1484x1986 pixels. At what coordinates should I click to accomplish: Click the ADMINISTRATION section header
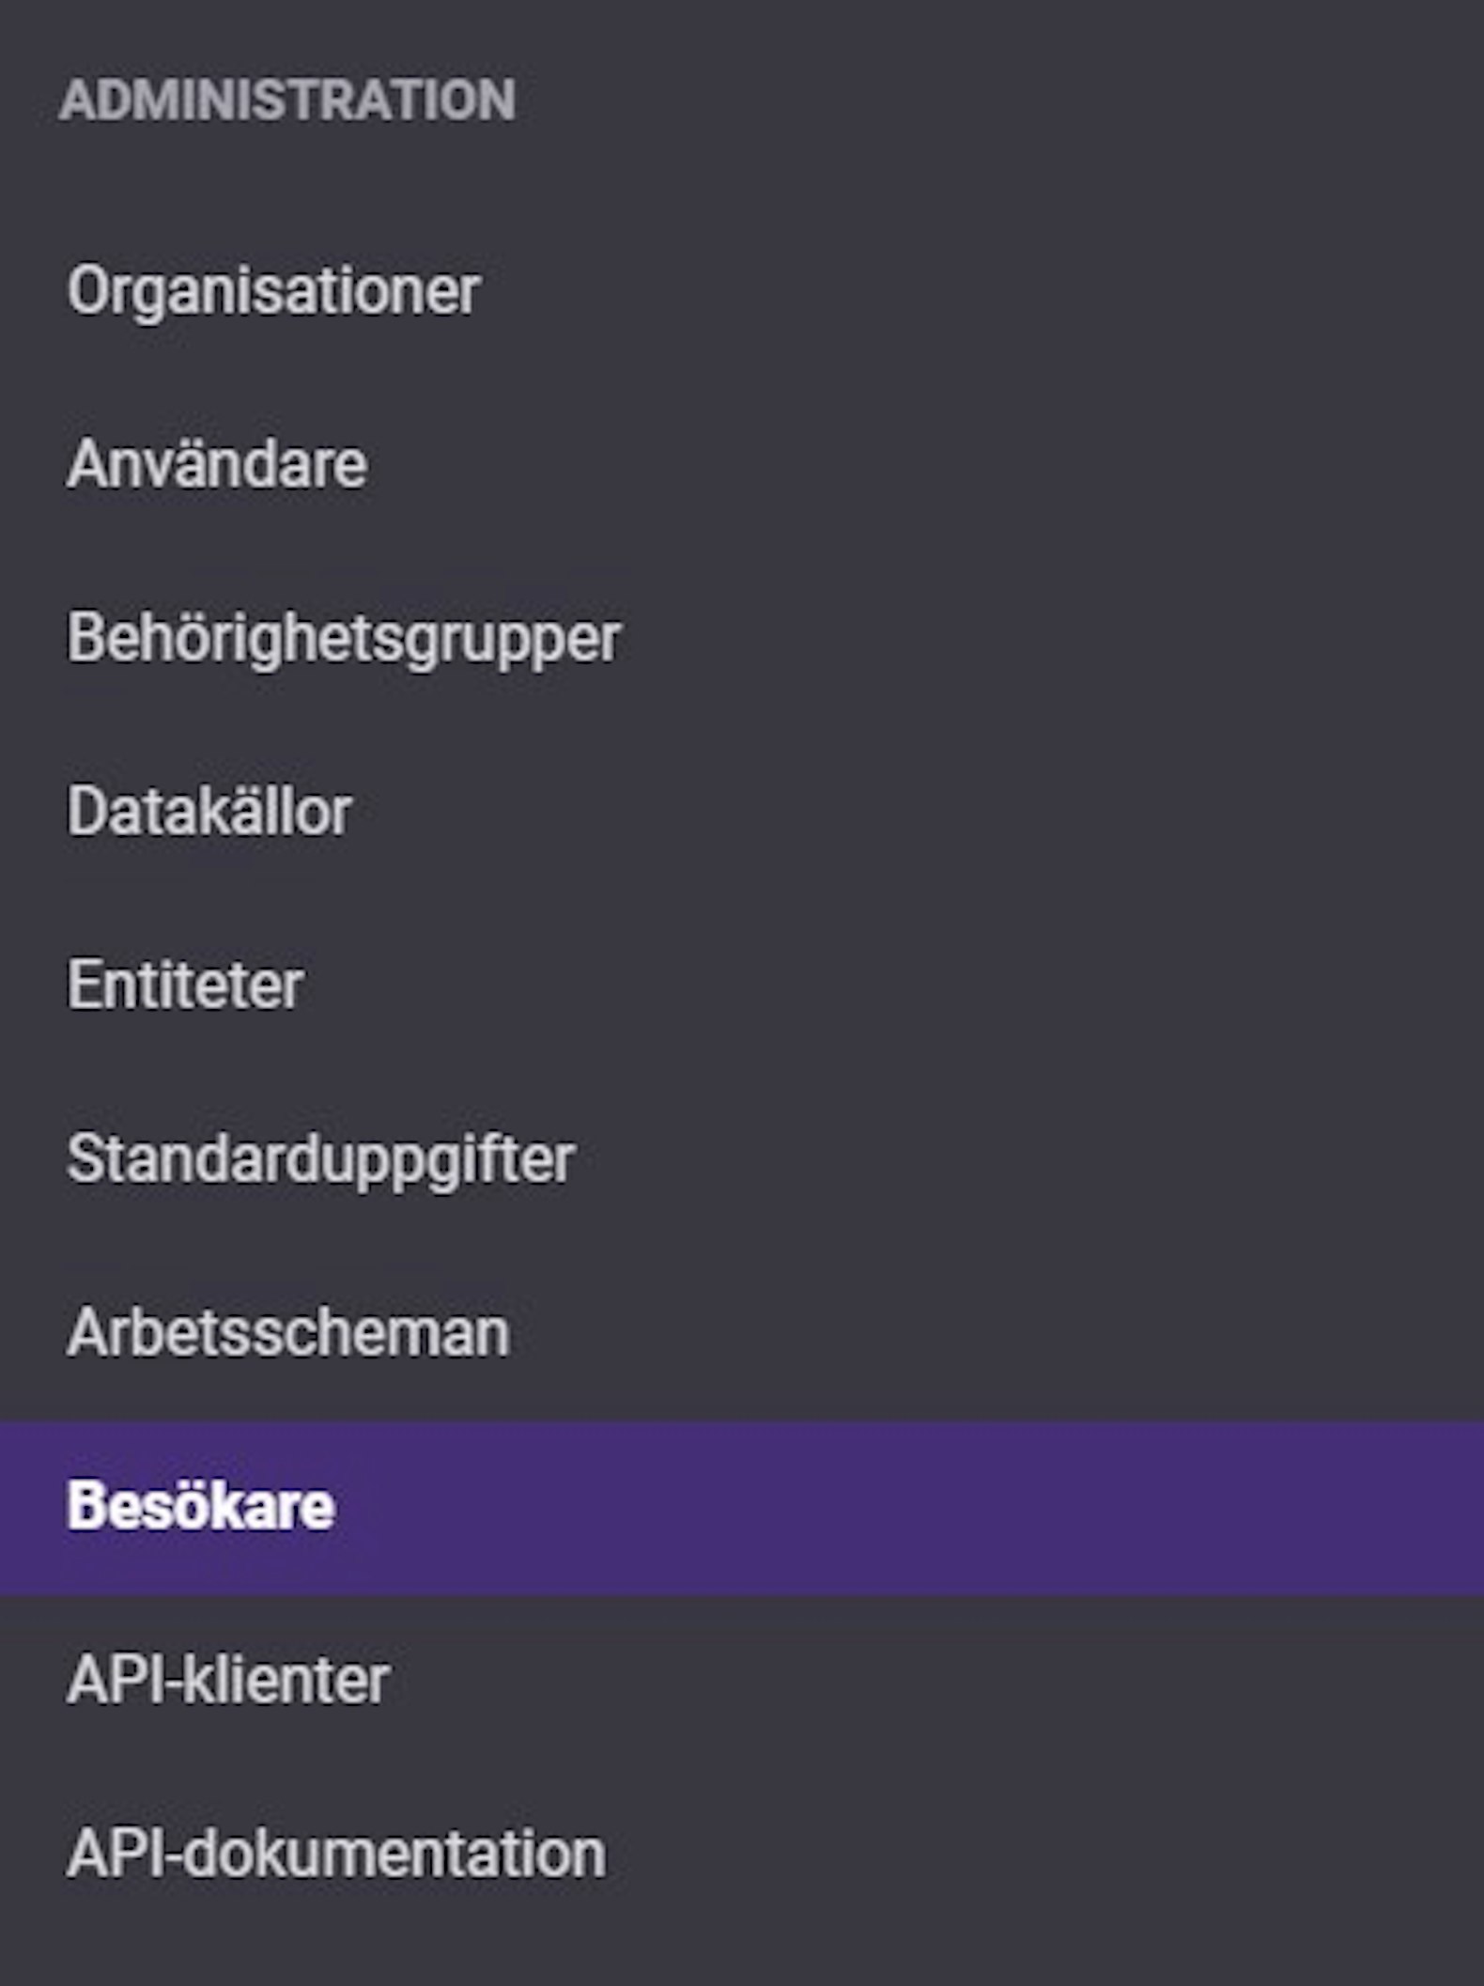(x=287, y=101)
